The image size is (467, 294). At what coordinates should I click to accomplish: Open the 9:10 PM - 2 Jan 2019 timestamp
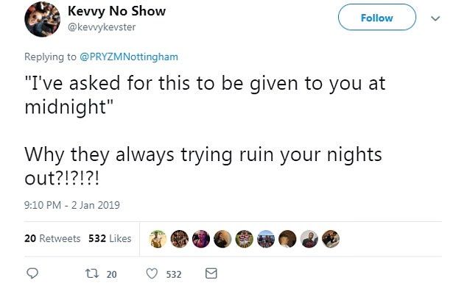pyautogui.click(x=72, y=205)
